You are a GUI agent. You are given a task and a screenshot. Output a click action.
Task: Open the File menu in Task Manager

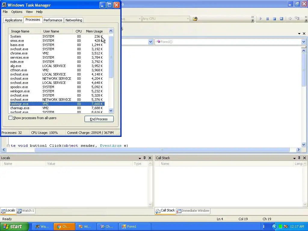5,12
